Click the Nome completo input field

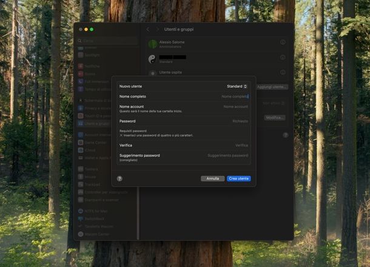tap(235, 96)
